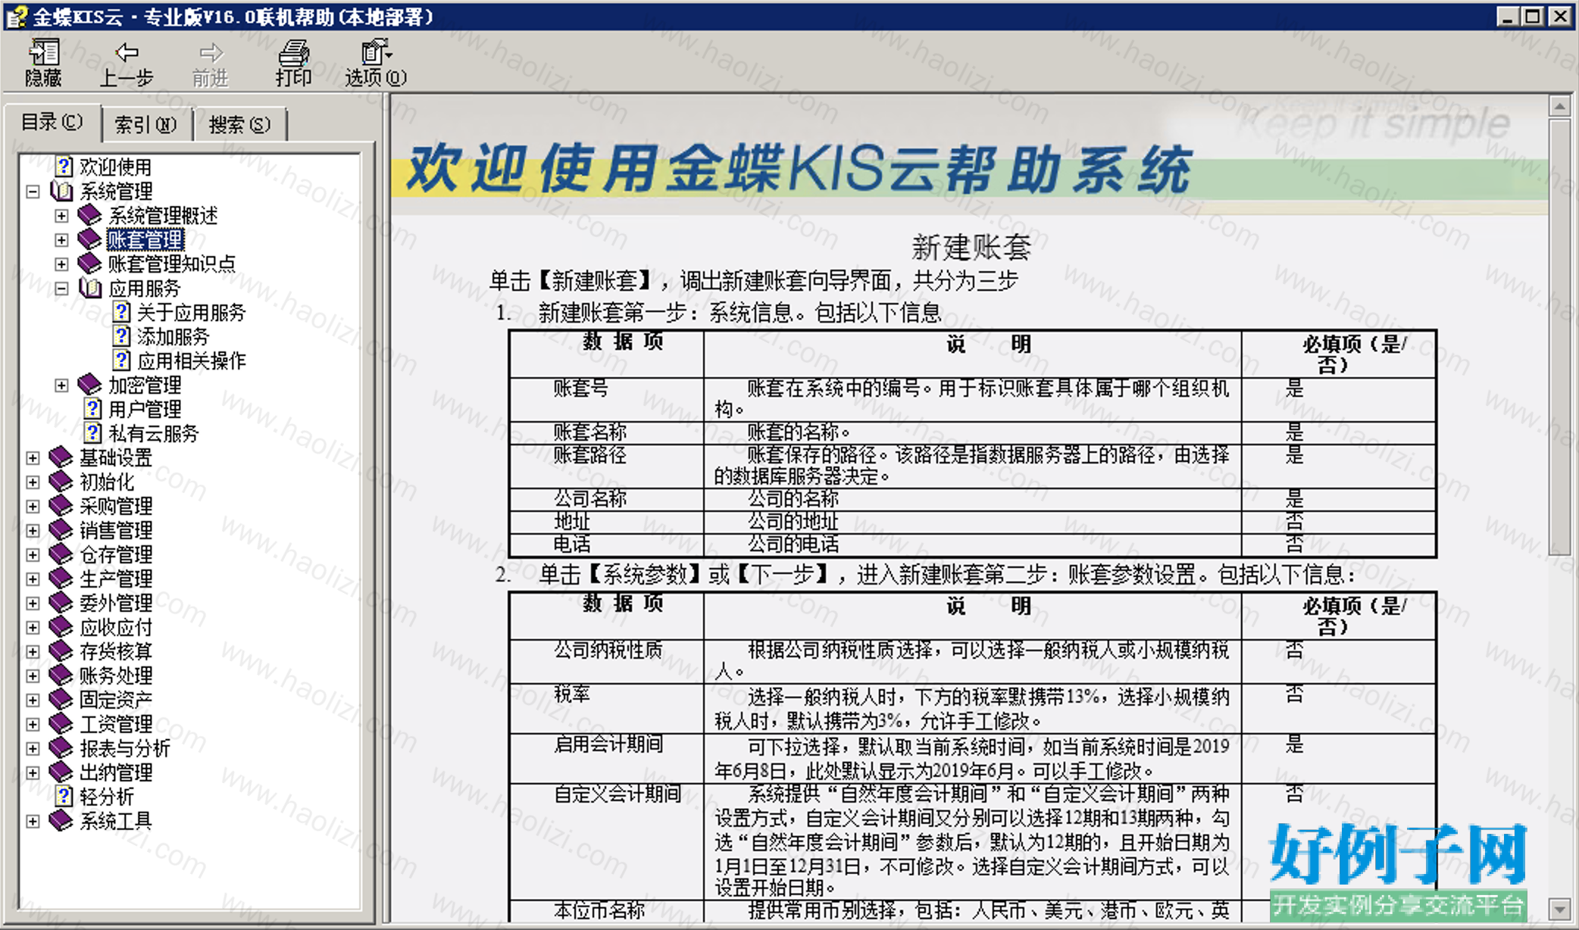This screenshot has height=930, width=1579.
Task: Expand the 报表与分析 node
Action: click(33, 749)
